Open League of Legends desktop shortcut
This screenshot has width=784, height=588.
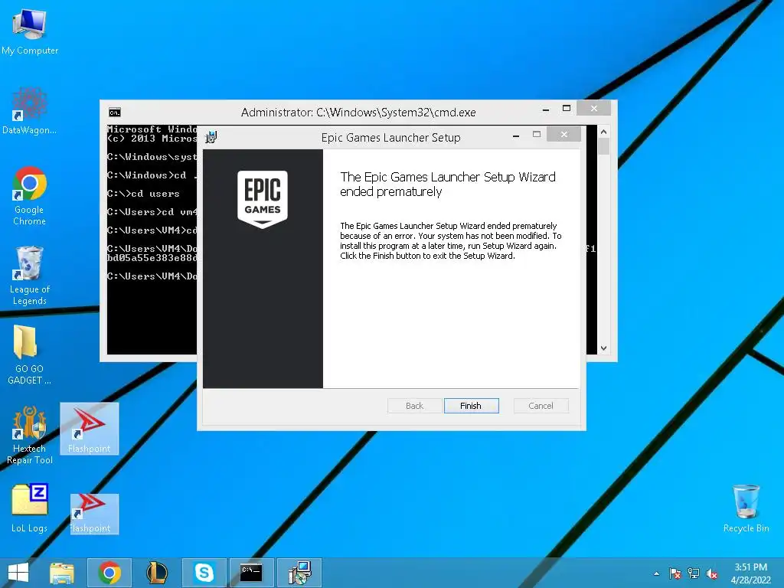pos(30,276)
